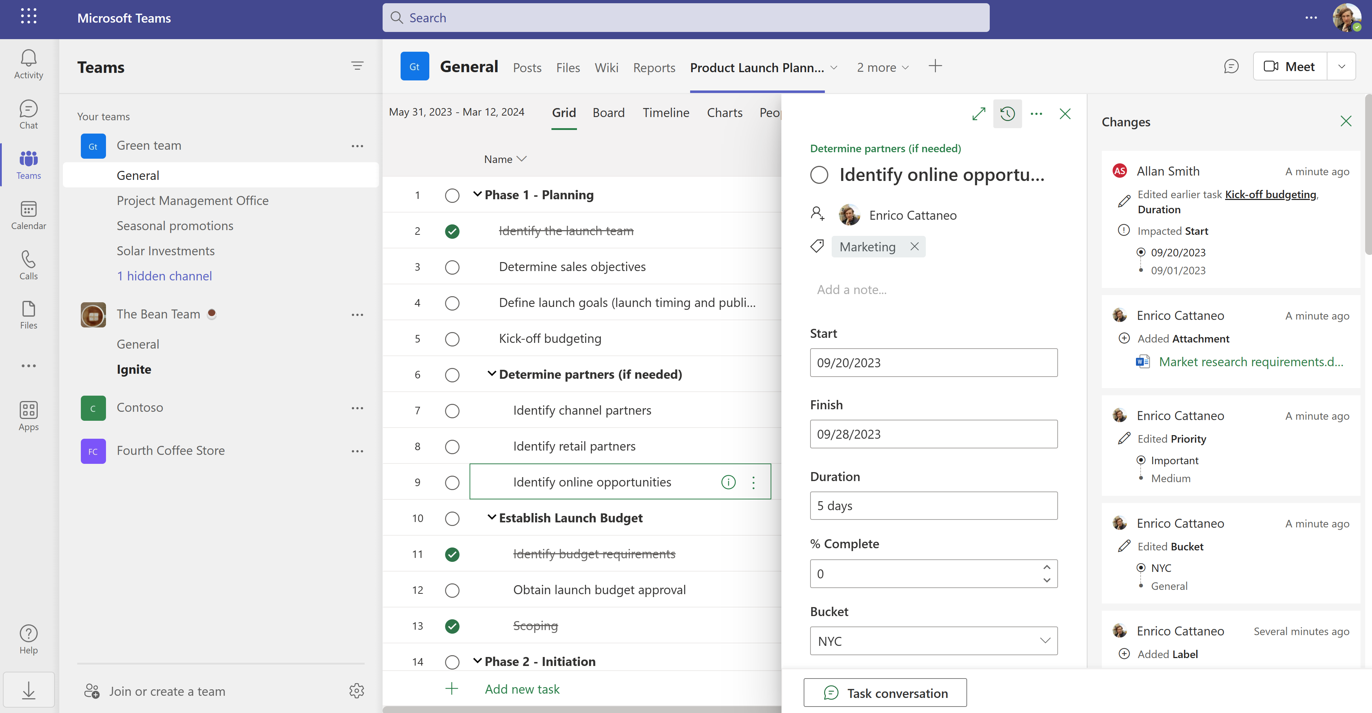Expand the task detail panel to full screen
1372x713 pixels.
pyautogui.click(x=979, y=113)
